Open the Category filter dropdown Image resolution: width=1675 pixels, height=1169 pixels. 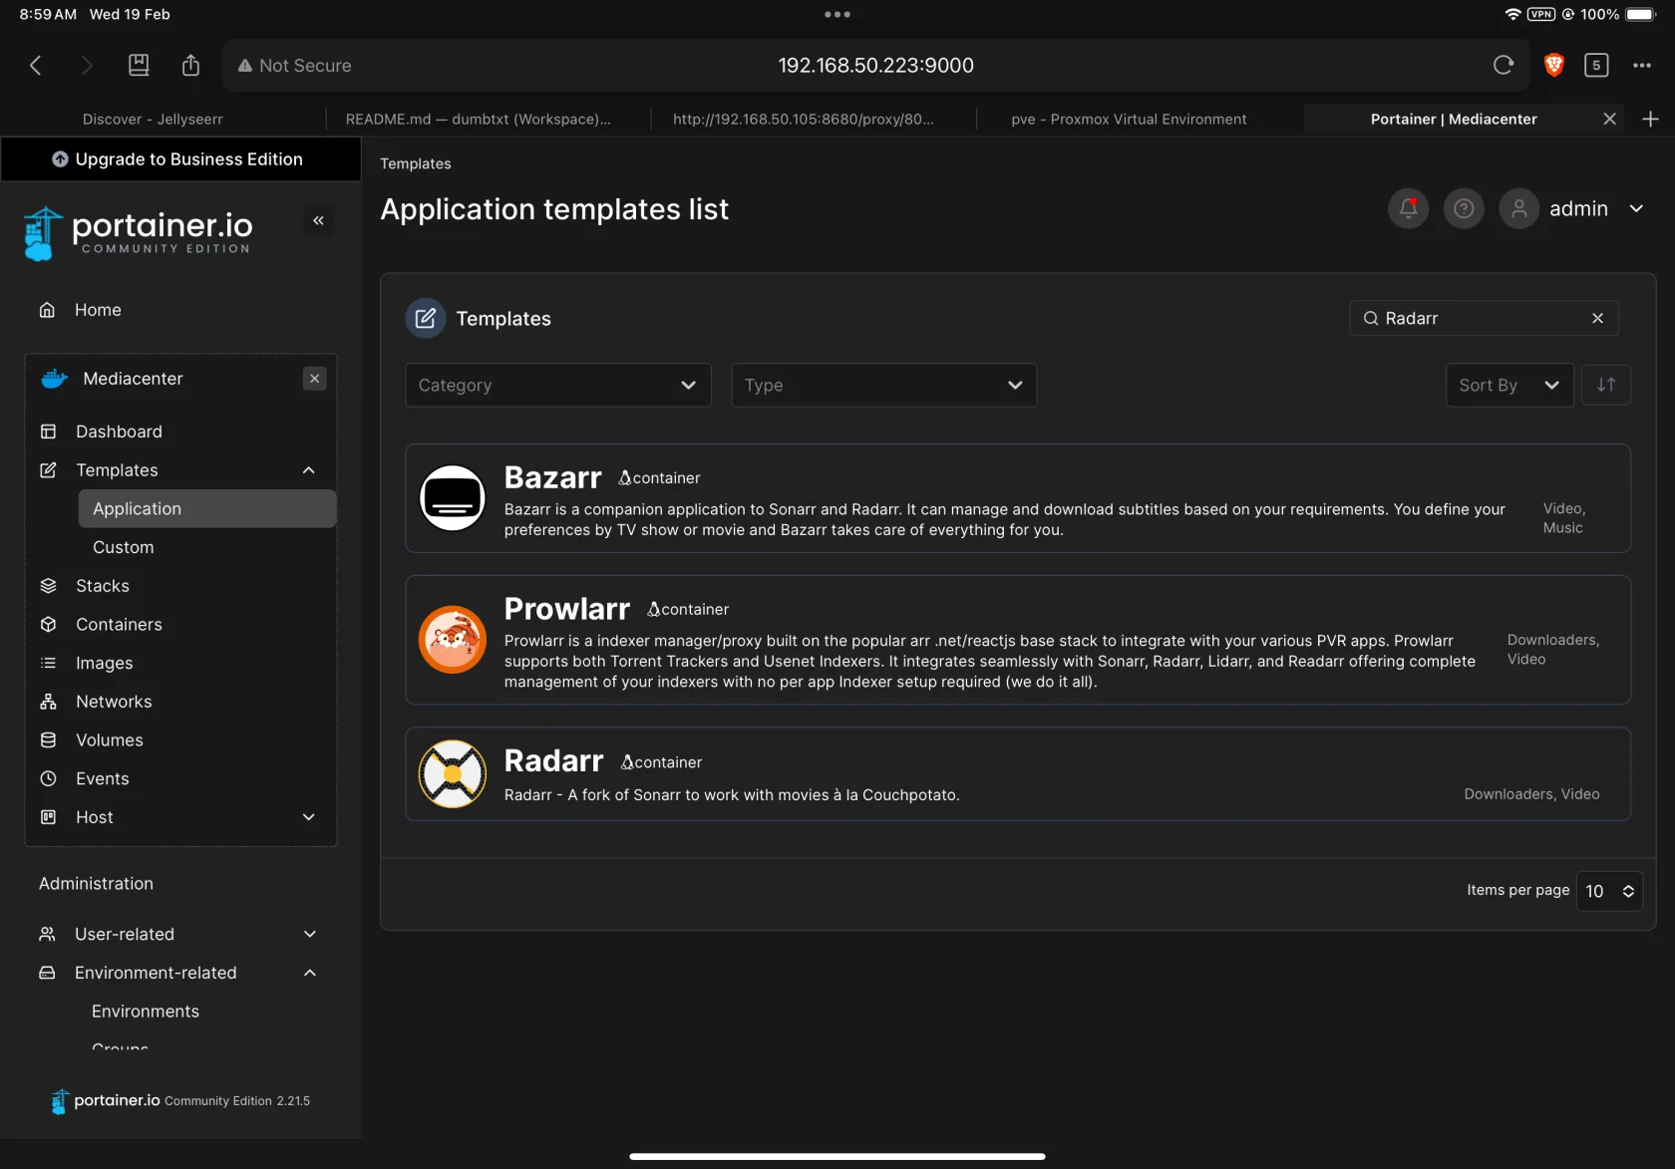(x=557, y=385)
